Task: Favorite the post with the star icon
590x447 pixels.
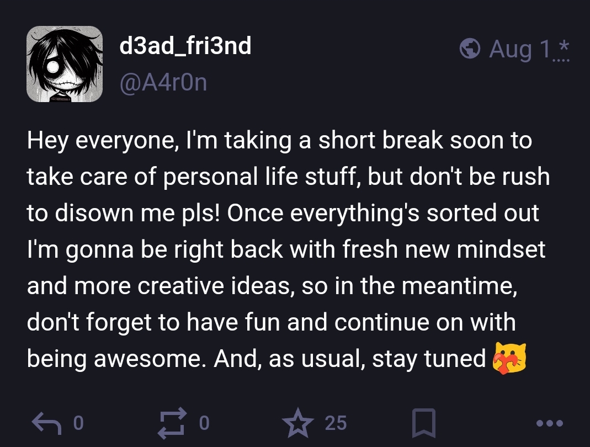Action: [x=298, y=423]
